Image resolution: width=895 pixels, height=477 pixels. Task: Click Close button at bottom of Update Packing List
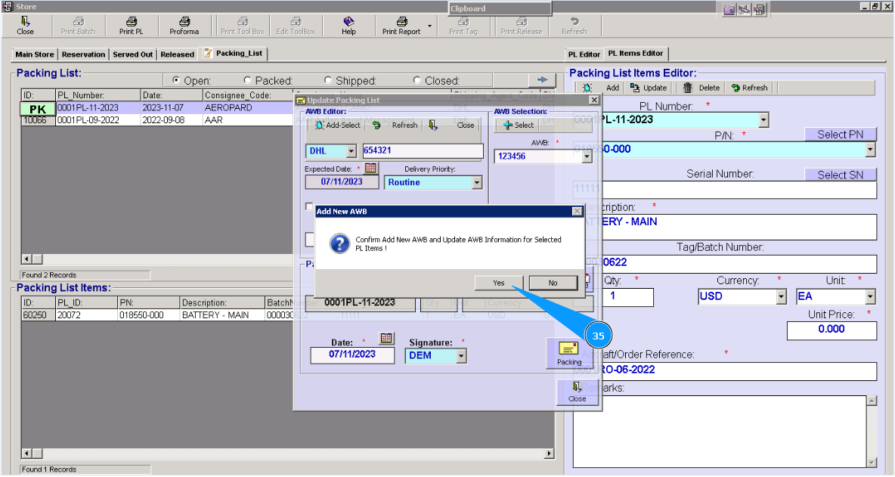tap(577, 392)
